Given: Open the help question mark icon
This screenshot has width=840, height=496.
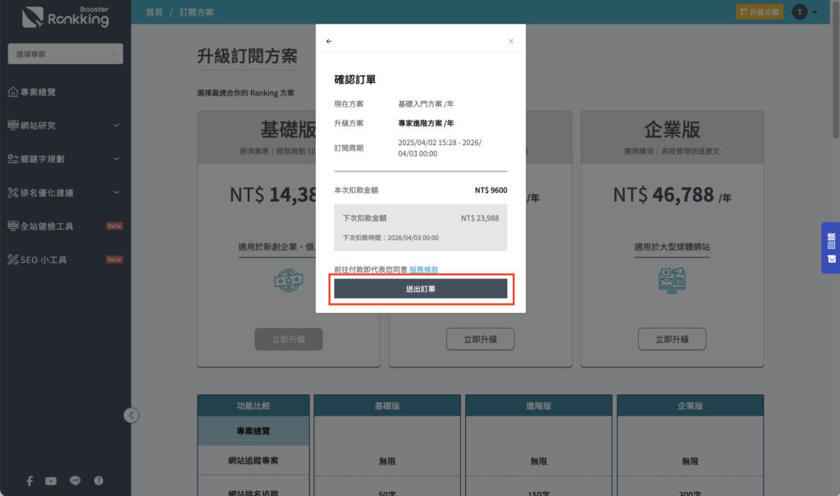Looking at the screenshot, I should coord(98,480).
